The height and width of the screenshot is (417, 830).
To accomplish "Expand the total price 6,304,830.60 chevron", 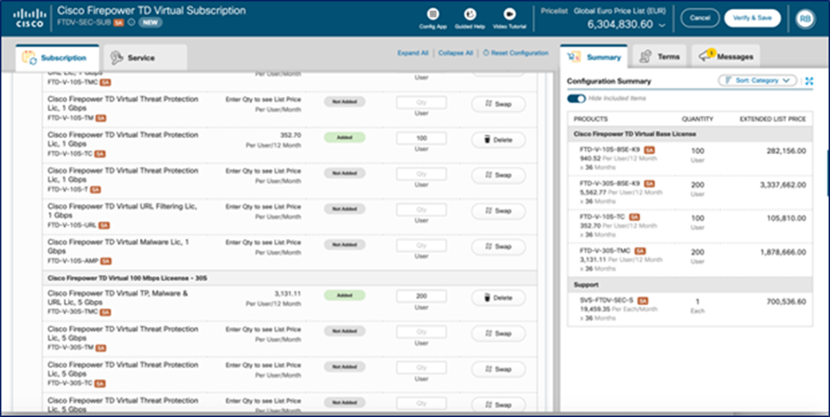I will pos(662,25).
